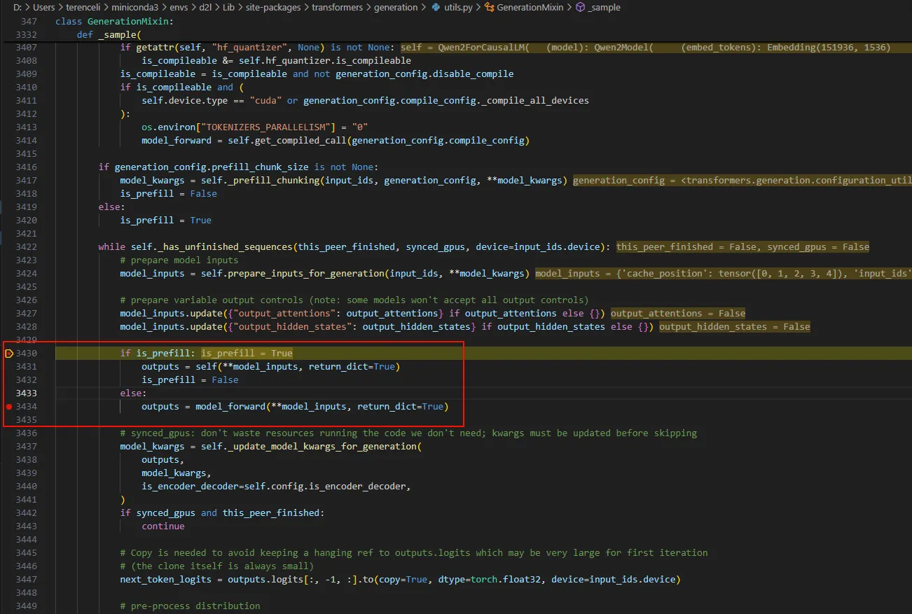912x614 pixels.
Task: Jump to sticky line def _sample(
Action: pyautogui.click(x=109, y=35)
